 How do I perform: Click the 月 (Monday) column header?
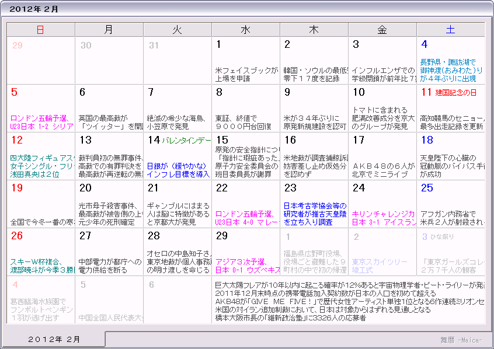coord(109,30)
